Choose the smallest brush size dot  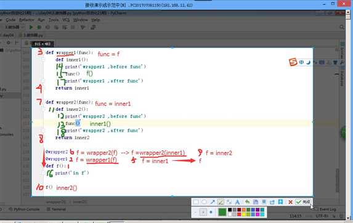195,212
